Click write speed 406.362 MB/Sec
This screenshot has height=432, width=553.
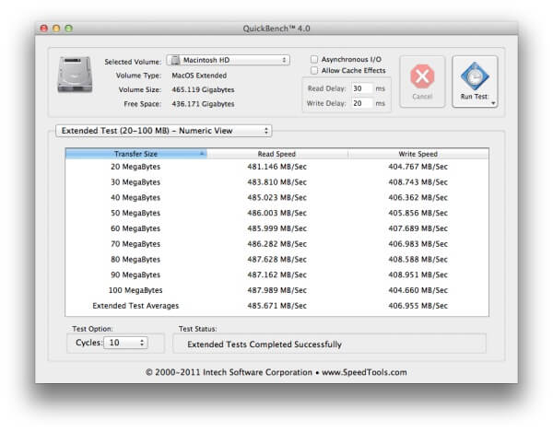coord(418,198)
